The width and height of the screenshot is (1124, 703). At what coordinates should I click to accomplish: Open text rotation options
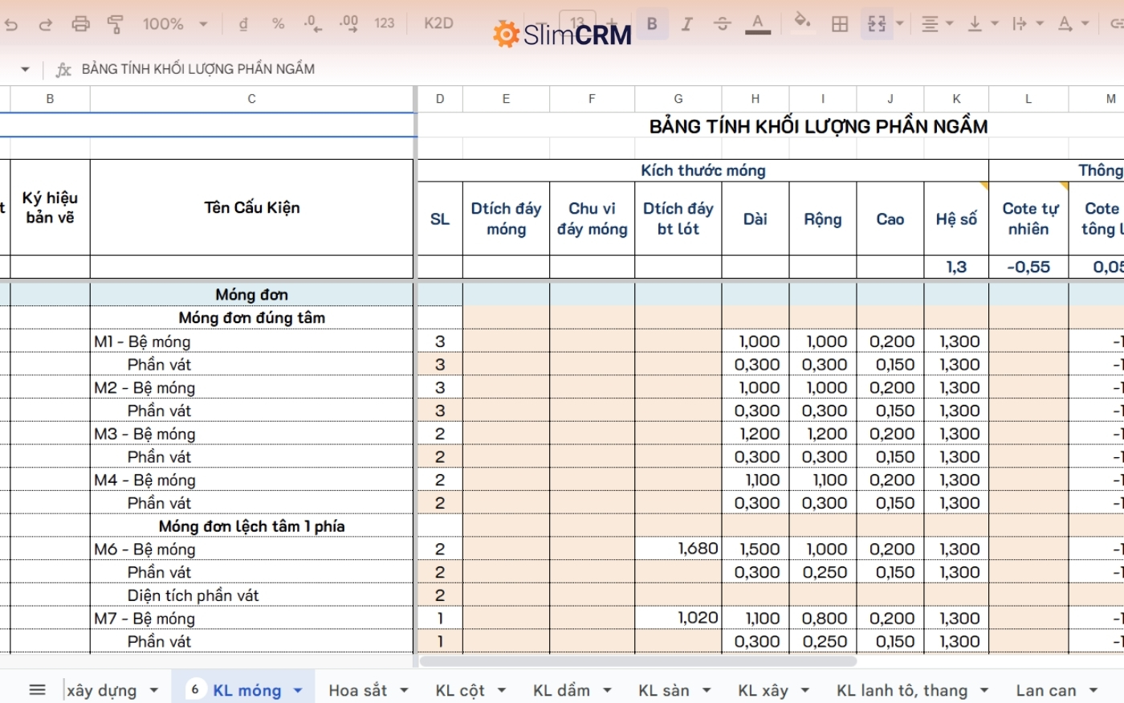tap(1072, 24)
